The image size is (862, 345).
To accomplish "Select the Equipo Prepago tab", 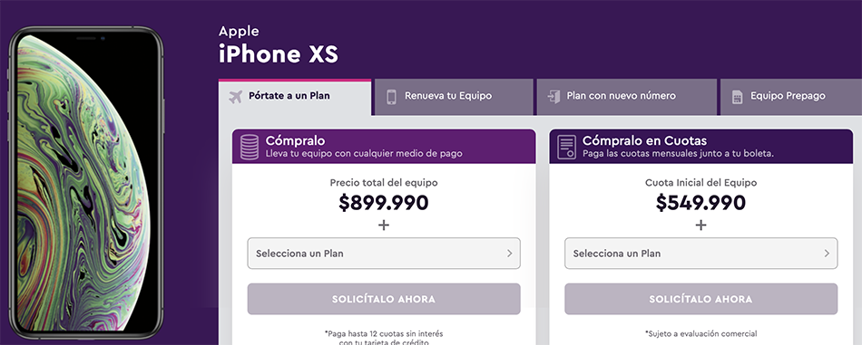I will [x=791, y=97].
